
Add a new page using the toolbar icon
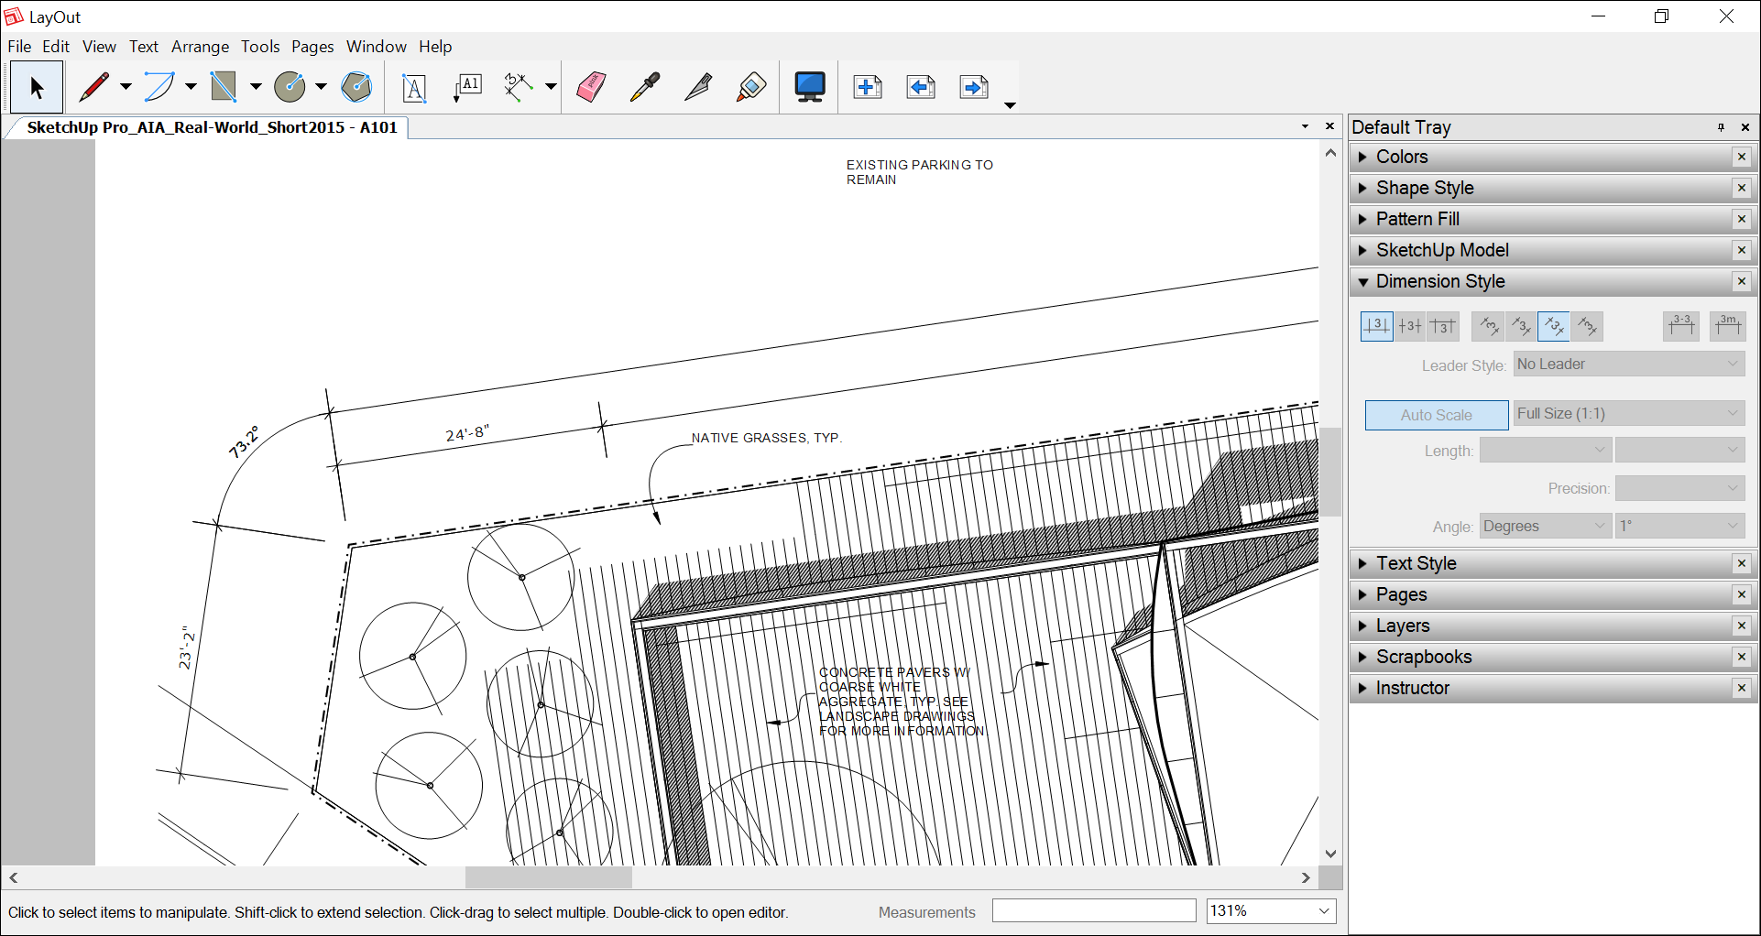coord(867,87)
